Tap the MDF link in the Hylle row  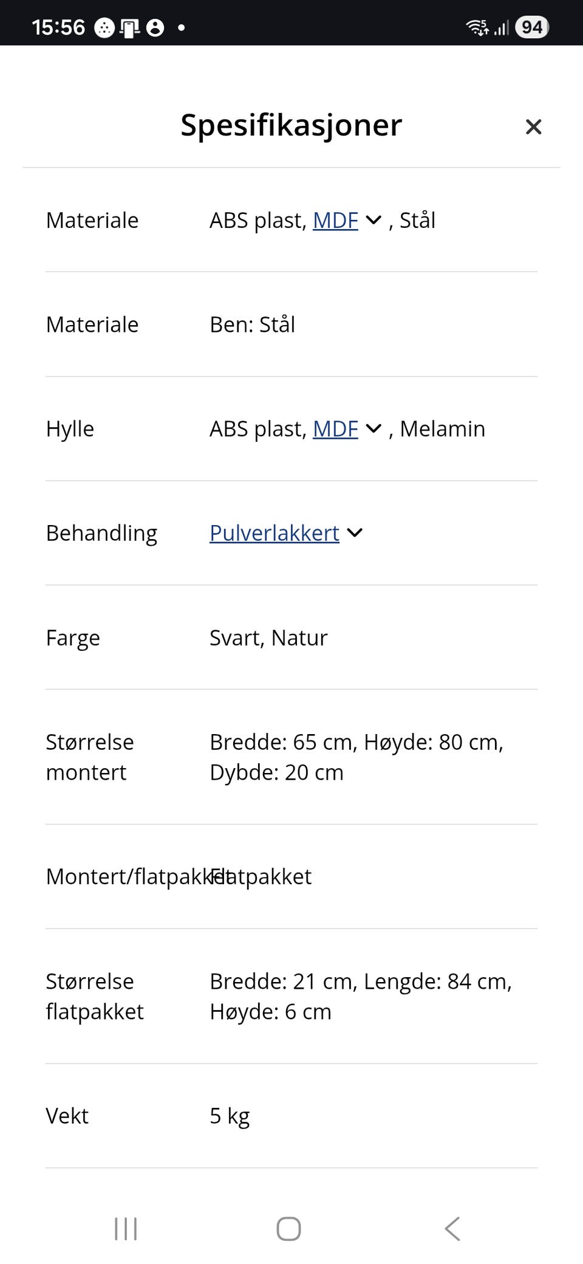click(x=335, y=428)
